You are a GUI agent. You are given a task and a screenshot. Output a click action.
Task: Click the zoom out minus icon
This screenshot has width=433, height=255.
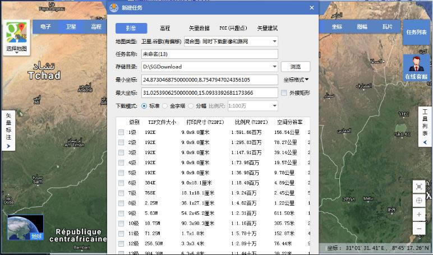(419, 228)
